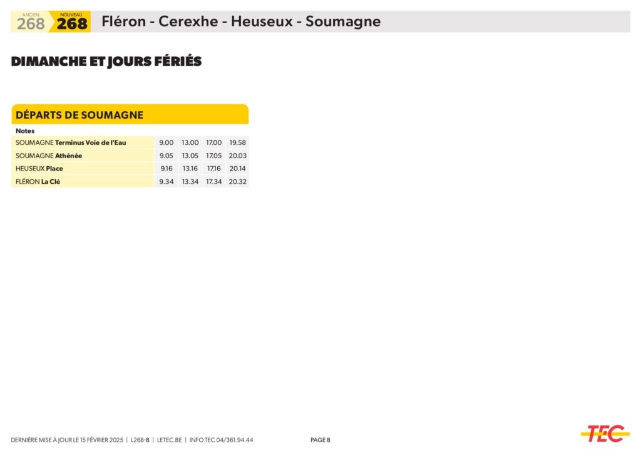Open the LETEC.BE website link

[169, 440]
